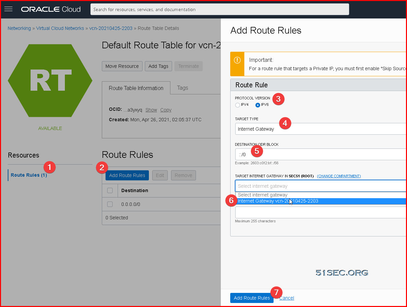The height and width of the screenshot is (307, 407).
Task: Click the Add Tags button
Action: pyautogui.click(x=158, y=66)
